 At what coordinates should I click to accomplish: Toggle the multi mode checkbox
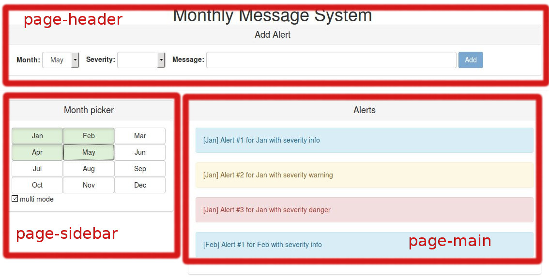coord(15,199)
